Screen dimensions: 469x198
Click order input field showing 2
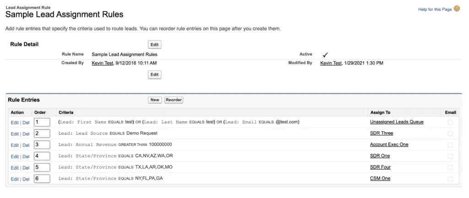tap(42, 134)
